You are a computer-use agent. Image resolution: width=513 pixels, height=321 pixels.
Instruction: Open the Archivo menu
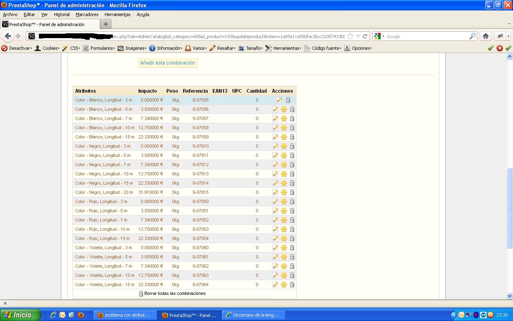pos(10,14)
